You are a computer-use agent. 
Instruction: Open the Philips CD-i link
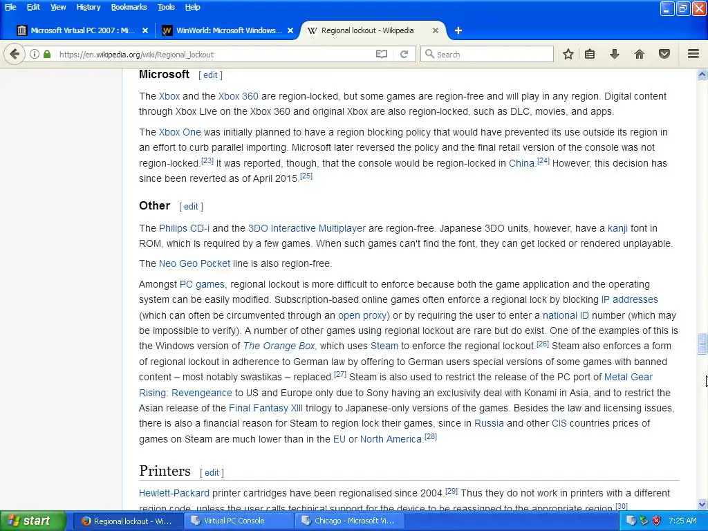click(x=184, y=228)
